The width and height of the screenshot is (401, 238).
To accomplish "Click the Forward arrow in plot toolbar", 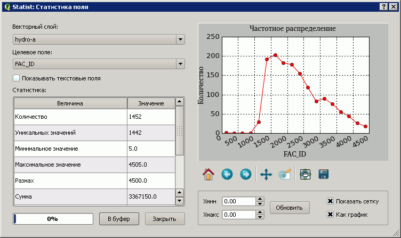I will (245, 174).
